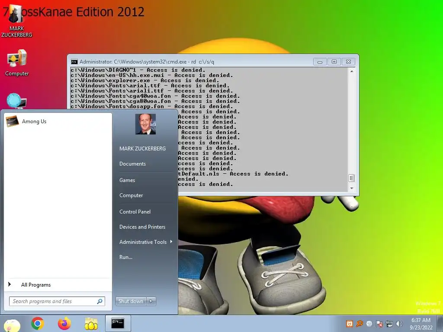Click the line 'c:\Windows\explorer.exe - Access is denied.'
Screen dimensions: 443x332
pos(144,80)
